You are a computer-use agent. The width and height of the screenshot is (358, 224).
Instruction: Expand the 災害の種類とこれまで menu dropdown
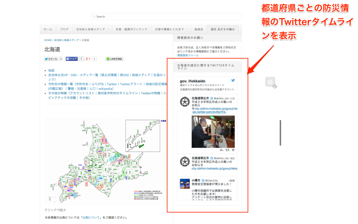tap(187, 29)
